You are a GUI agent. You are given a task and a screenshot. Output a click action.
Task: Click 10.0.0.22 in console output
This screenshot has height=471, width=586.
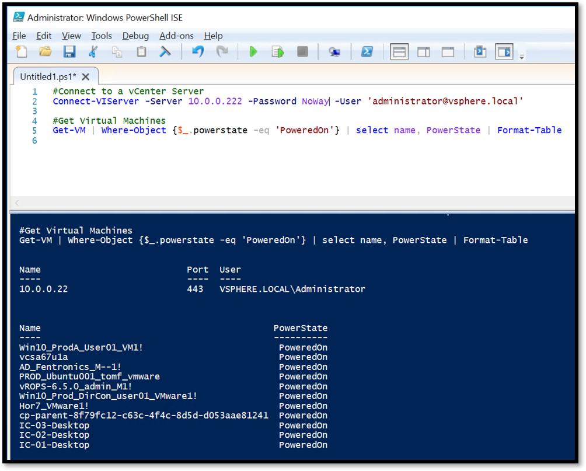point(43,289)
